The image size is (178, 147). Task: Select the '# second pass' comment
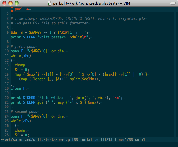pos(24,112)
